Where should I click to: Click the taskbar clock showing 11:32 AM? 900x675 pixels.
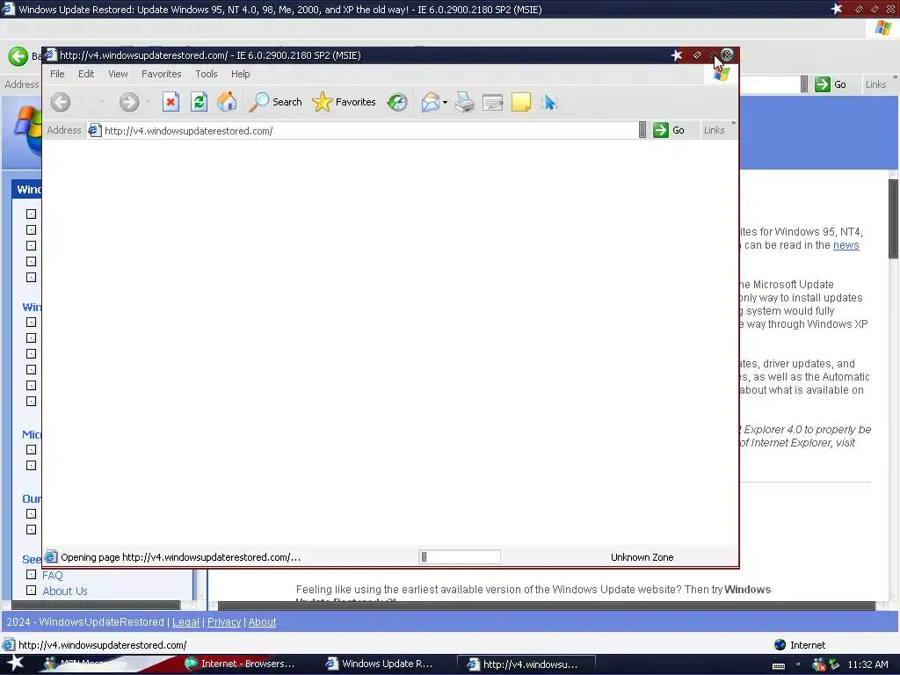click(867, 664)
